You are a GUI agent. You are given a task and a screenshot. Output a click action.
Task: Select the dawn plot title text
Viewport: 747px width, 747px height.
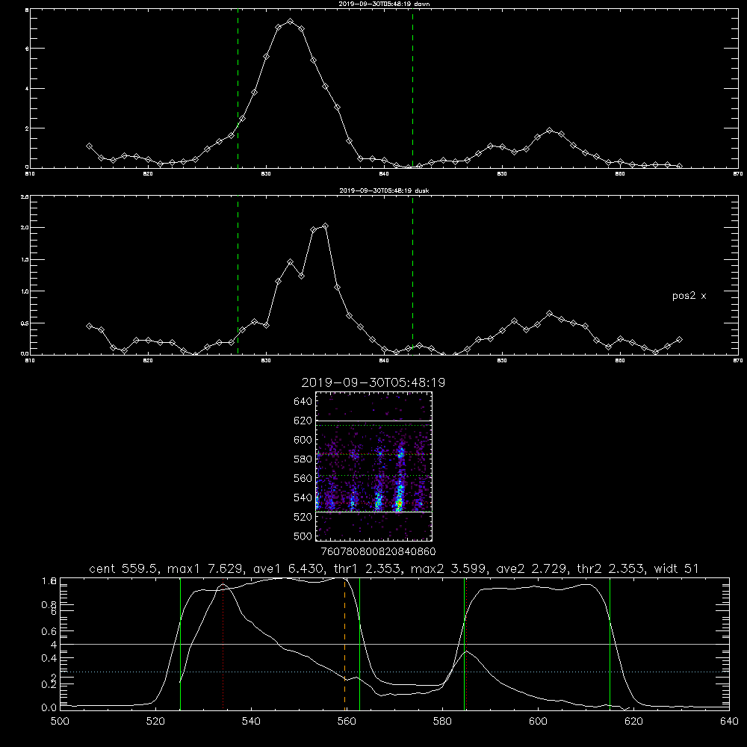[383, 4]
